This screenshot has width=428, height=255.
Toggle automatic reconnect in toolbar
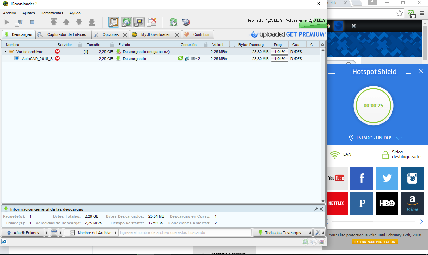pos(126,22)
